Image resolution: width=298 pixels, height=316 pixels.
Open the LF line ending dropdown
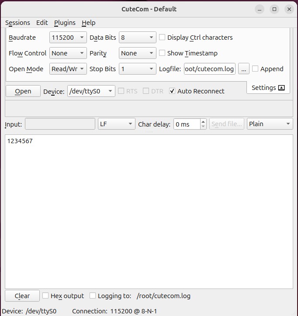[116, 124]
